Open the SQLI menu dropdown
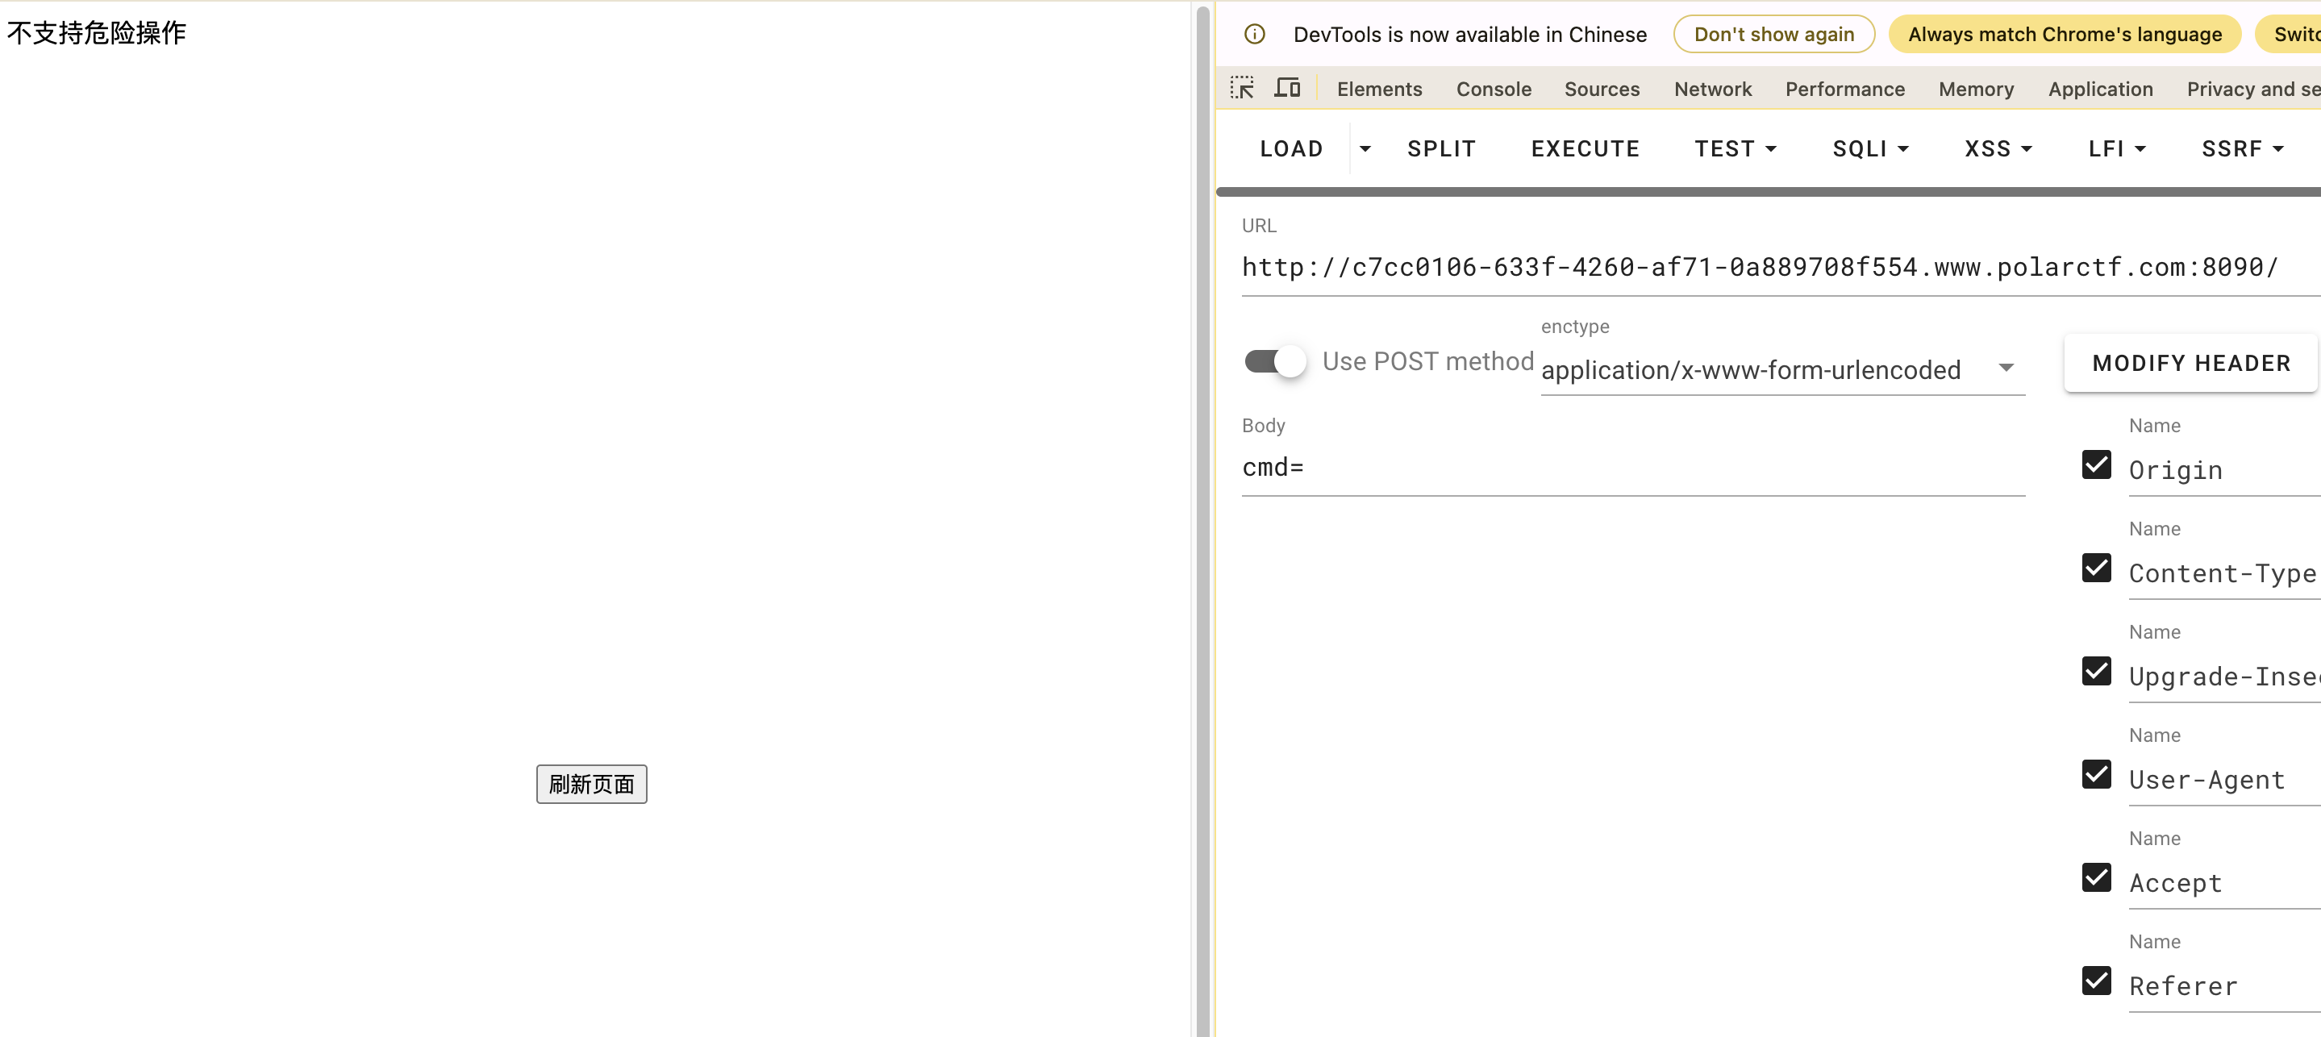This screenshot has height=1037, width=2321. pyautogui.click(x=1869, y=148)
